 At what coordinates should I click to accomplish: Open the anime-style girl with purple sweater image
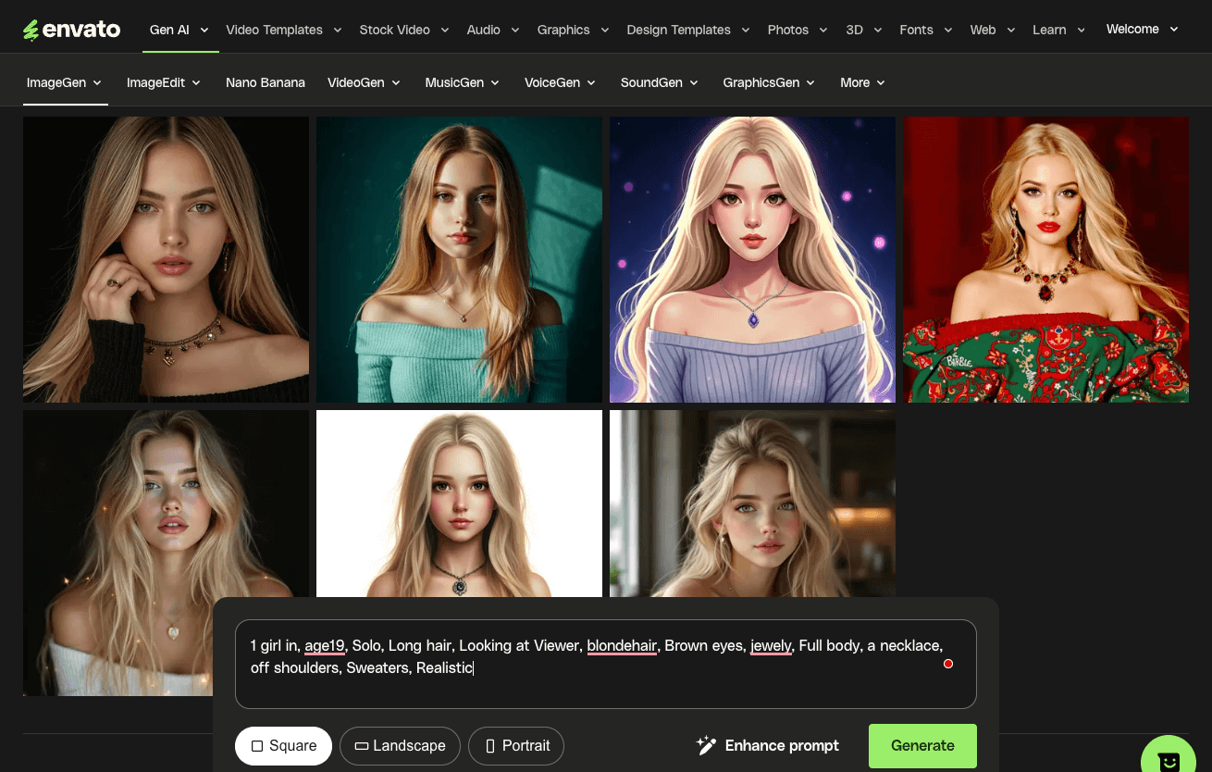(752, 259)
